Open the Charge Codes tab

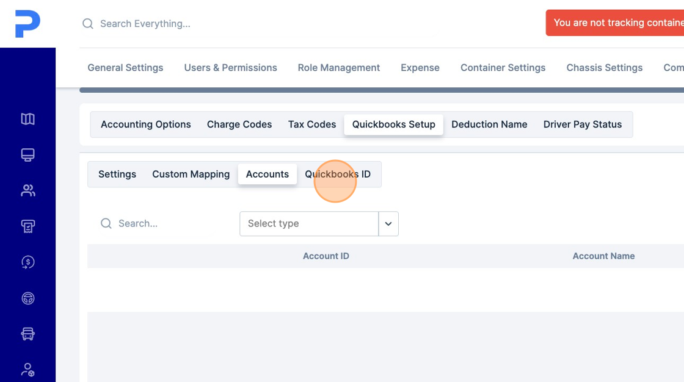click(239, 124)
